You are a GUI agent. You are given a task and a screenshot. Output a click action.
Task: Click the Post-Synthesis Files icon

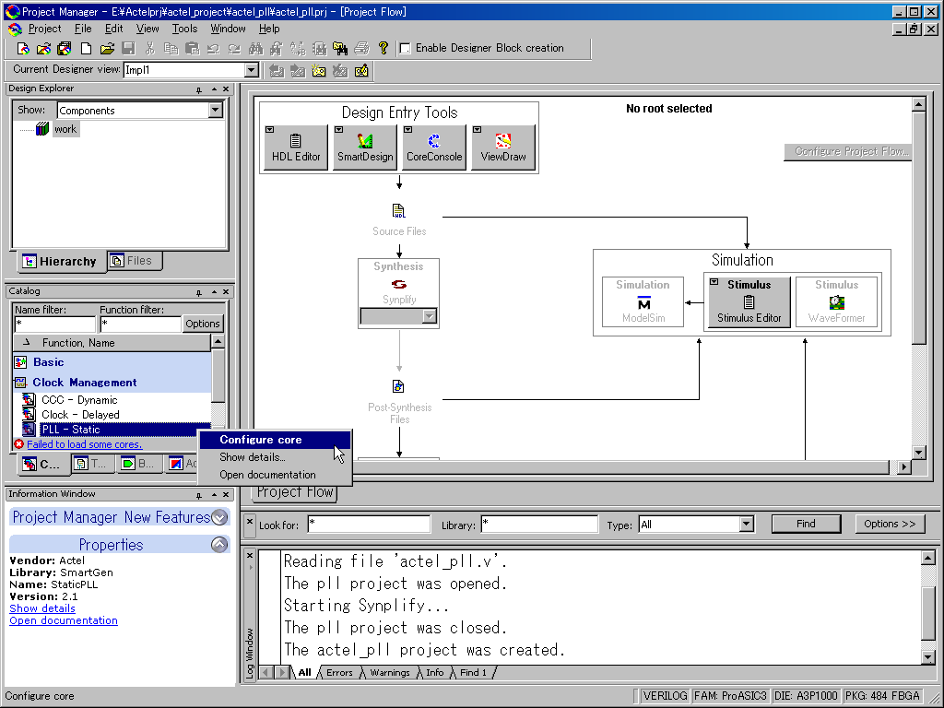tap(398, 386)
